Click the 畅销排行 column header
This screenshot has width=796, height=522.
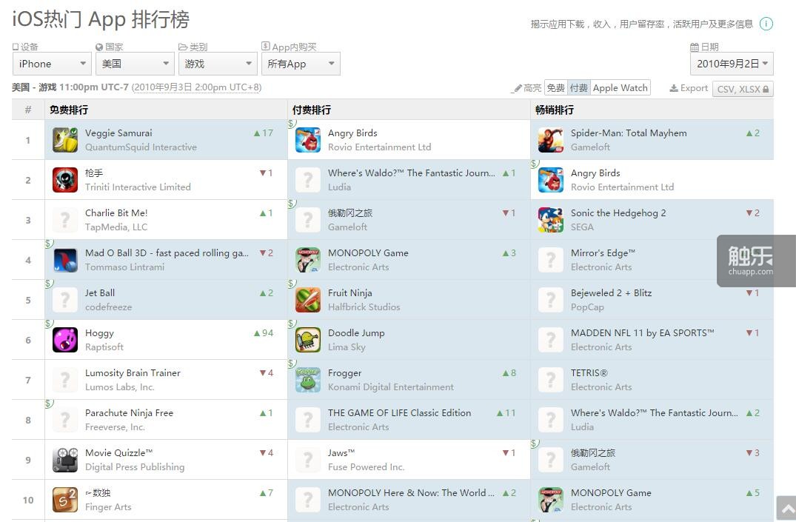(555, 110)
